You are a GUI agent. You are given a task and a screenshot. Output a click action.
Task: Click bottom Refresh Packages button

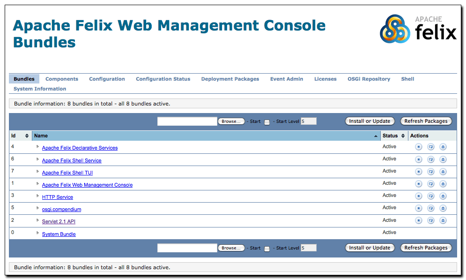click(x=426, y=248)
